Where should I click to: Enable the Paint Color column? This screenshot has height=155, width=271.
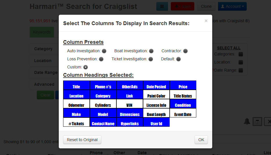coord(156,95)
